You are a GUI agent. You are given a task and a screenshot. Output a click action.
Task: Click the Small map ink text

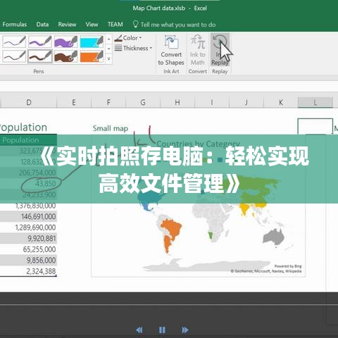tap(111, 128)
